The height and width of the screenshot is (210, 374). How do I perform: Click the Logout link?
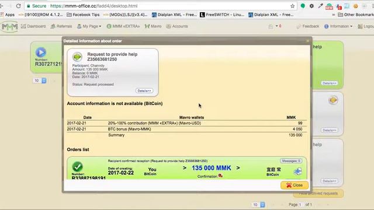366,26
